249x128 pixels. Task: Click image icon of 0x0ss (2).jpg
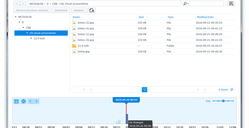coord(74,23)
